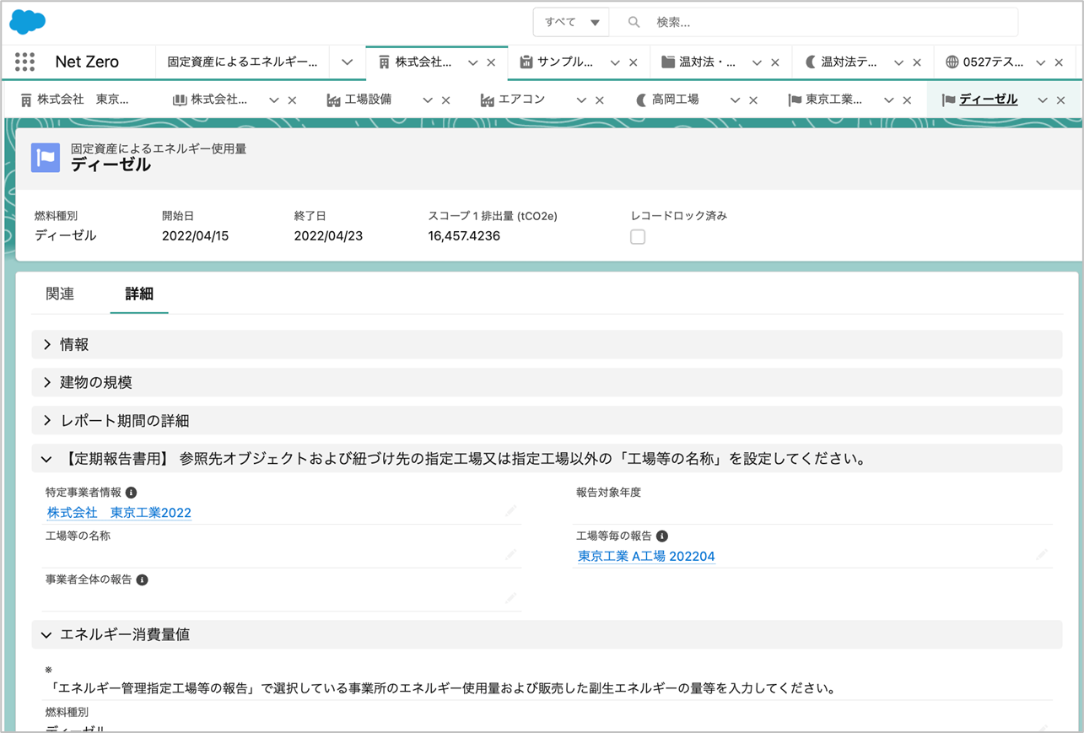This screenshot has width=1084, height=733.
Task: Click the start date 2022/04/15
Action: [195, 236]
